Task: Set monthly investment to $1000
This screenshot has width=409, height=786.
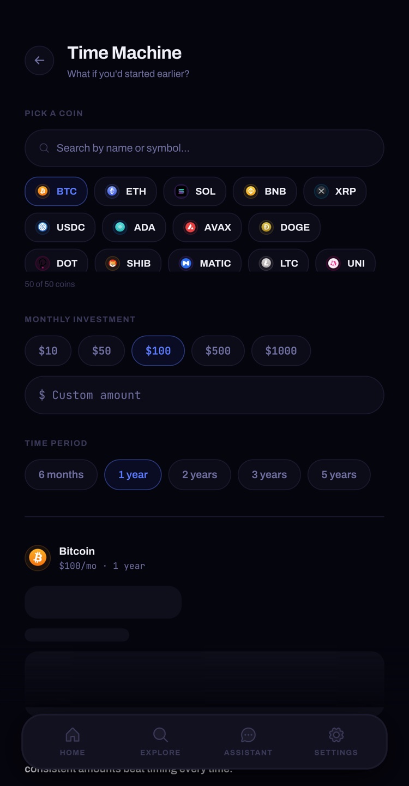Action: (281, 350)
